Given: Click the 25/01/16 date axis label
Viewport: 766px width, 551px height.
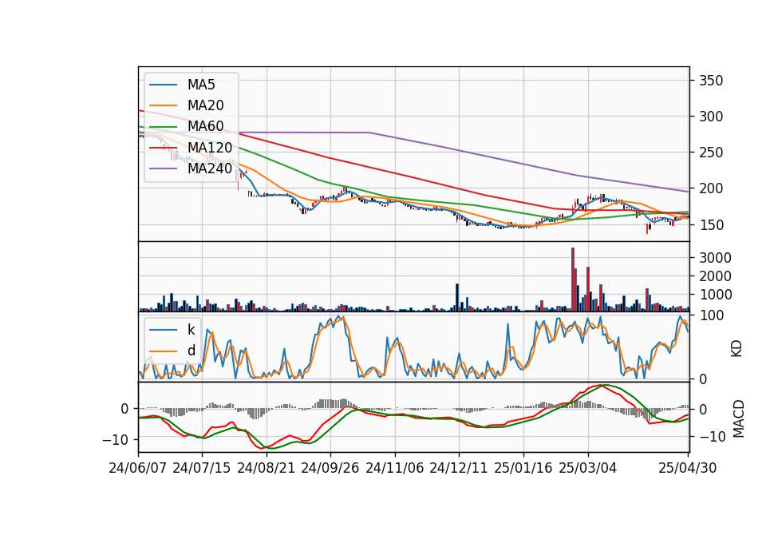Looking at the screenshot, I should 523,468.
